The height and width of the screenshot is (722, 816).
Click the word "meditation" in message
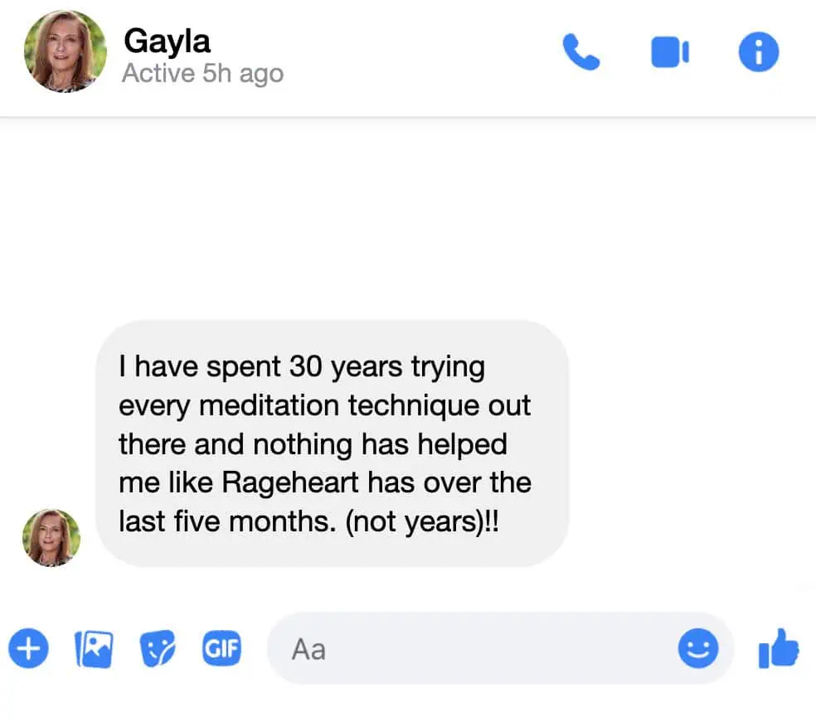274,406
